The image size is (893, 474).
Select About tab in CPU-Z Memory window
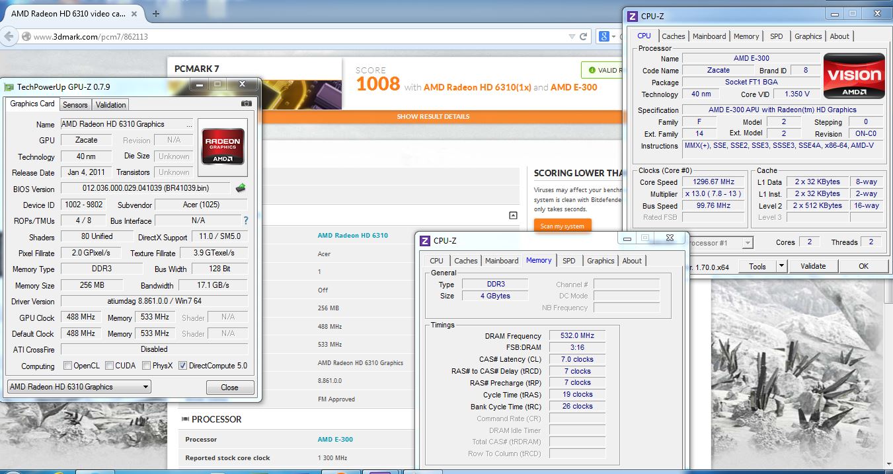click(x=632, y=261)
